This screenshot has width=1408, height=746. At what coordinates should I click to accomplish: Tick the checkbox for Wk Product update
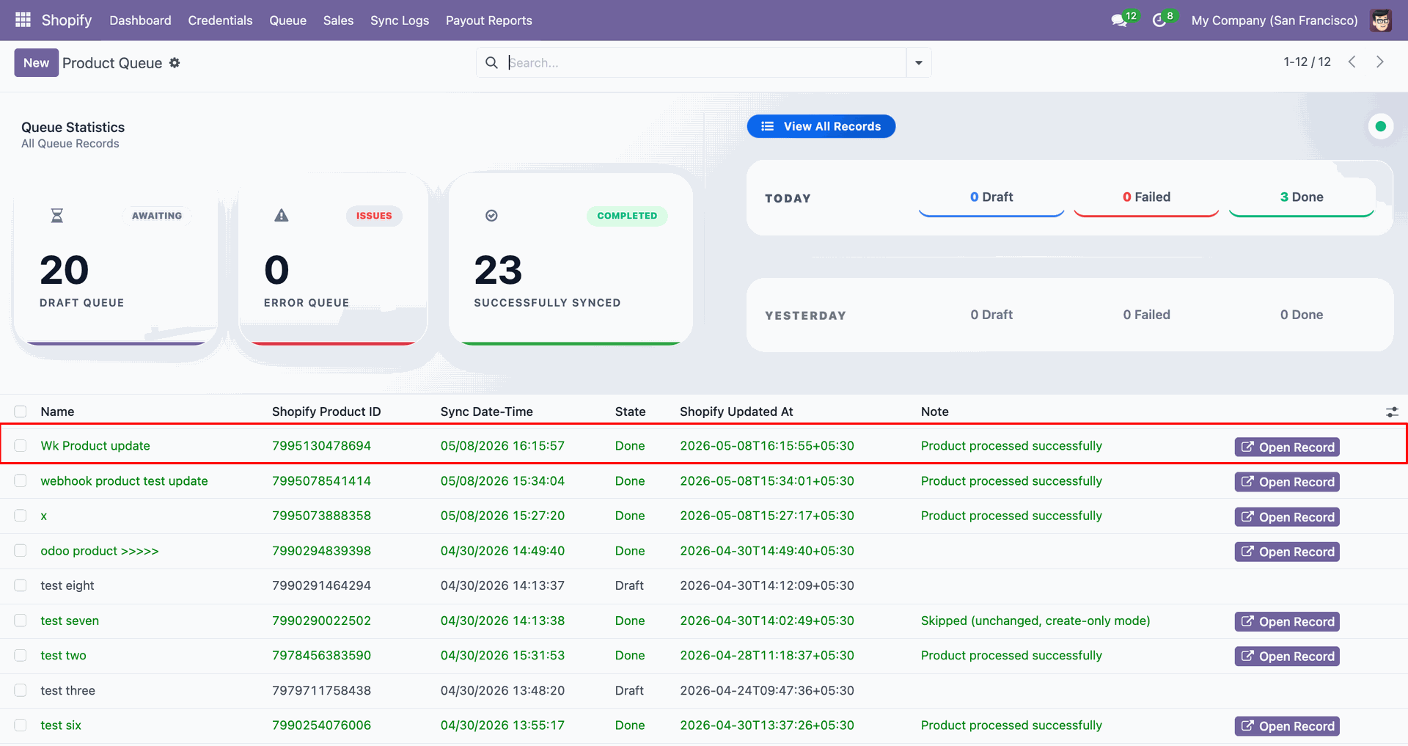pyautogui.click(x=21, y=446)
